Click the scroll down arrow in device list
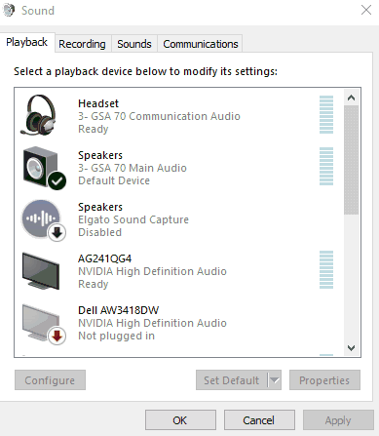Viewport: 379px width, 436px height. tap(351, 348)
